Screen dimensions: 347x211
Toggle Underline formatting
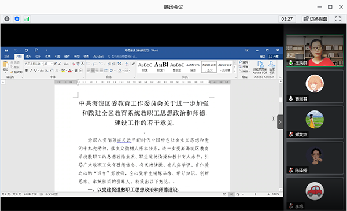click(35, 71)
